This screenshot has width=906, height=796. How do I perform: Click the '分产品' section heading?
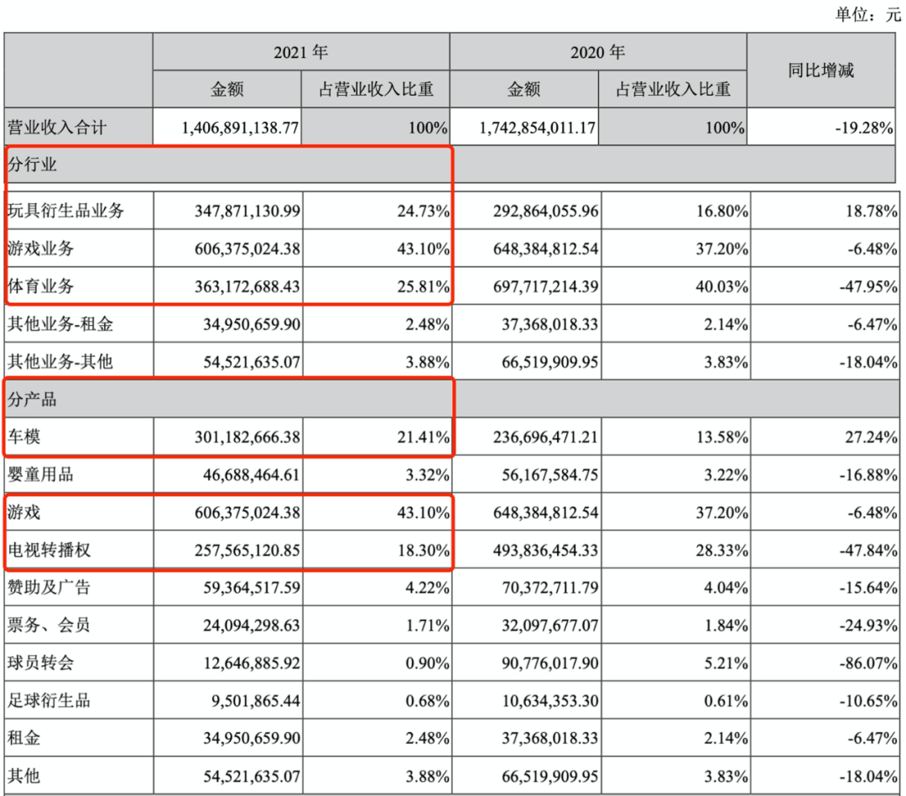(x=33, y=399)
